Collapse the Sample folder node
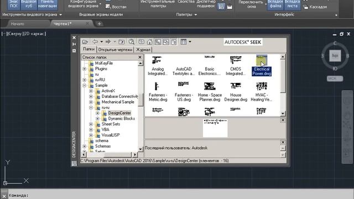Screen dimensions: 354x199 (84, 85)
